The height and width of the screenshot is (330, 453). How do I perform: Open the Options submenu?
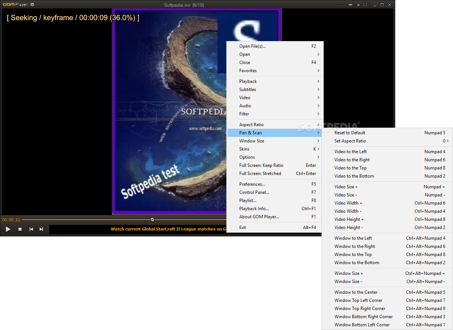click(x=275, y=157)
